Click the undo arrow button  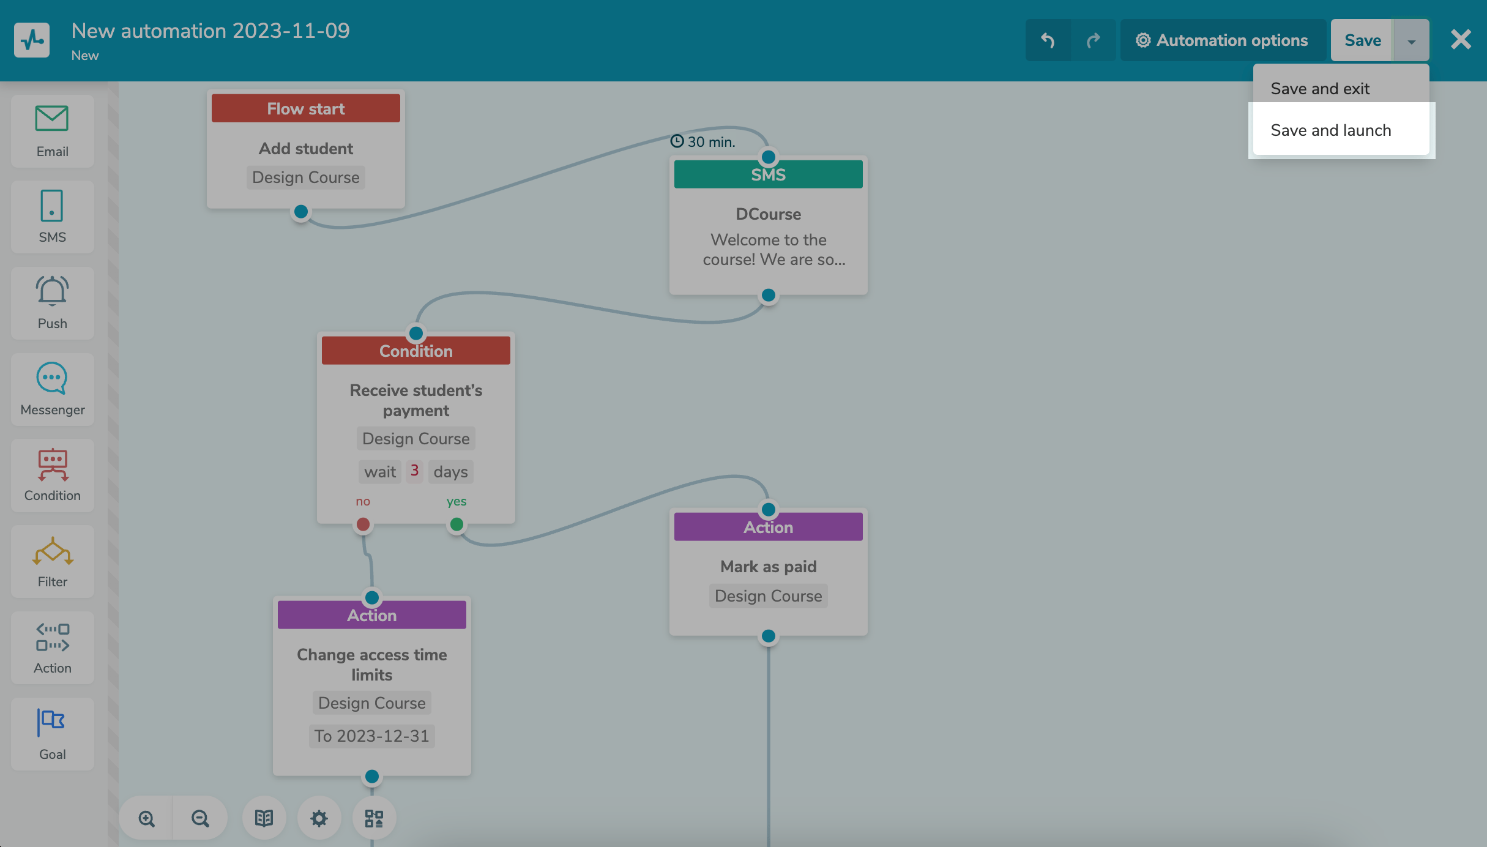1048,40
